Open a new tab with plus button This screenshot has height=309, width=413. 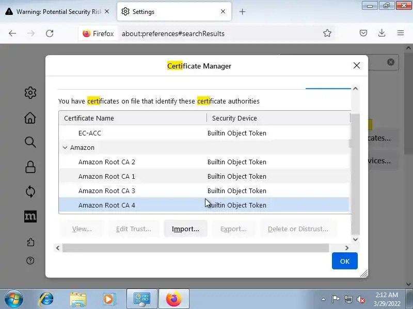coord(242,11)
